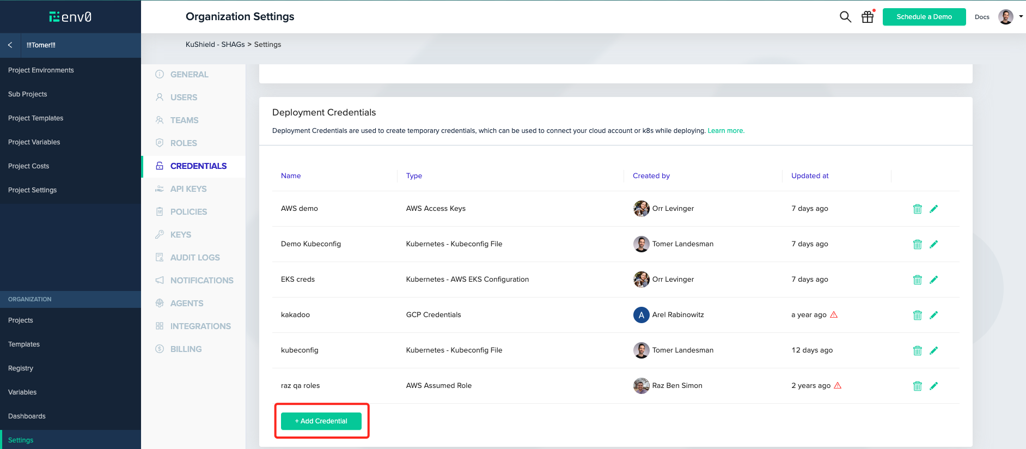The width and height of the screenshot is (1026, 449).
Task: Delete the AWS demo credential
Action: 918,209
